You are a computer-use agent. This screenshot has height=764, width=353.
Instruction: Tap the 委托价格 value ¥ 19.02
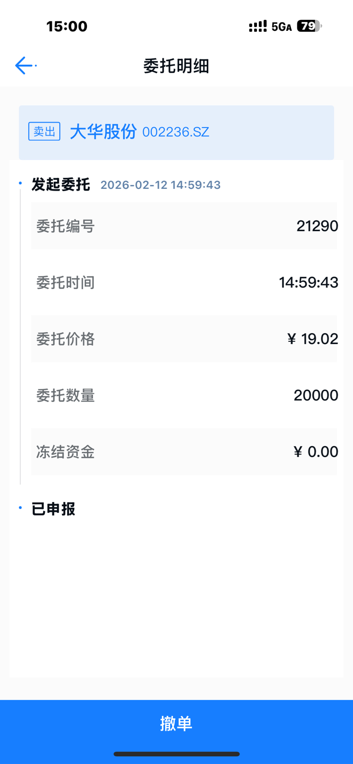[313, 339]
